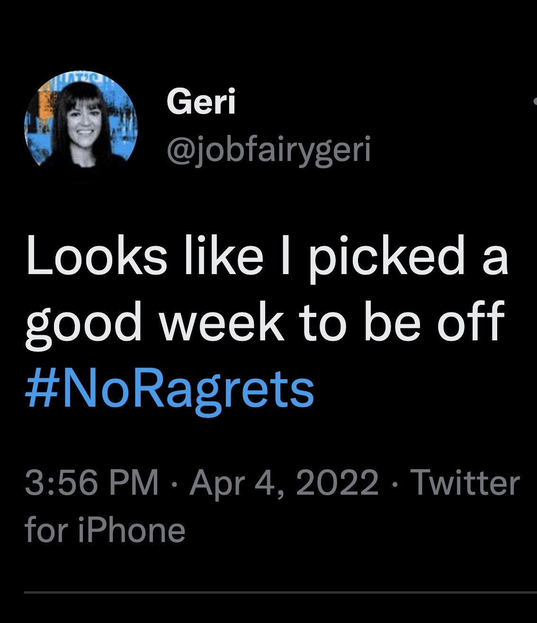Click the year 2022 in the date
This screenshot has width=537, height=623.
tap(337, 482)
